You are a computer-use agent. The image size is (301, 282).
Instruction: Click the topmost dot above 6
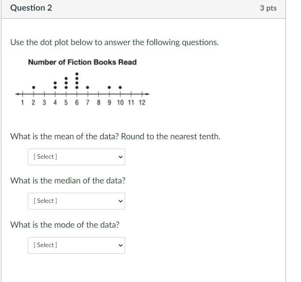coord(77,74)
